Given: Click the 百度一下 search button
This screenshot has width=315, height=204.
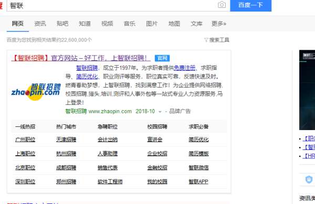Looking at the screenshot, I should pos(250,5).
